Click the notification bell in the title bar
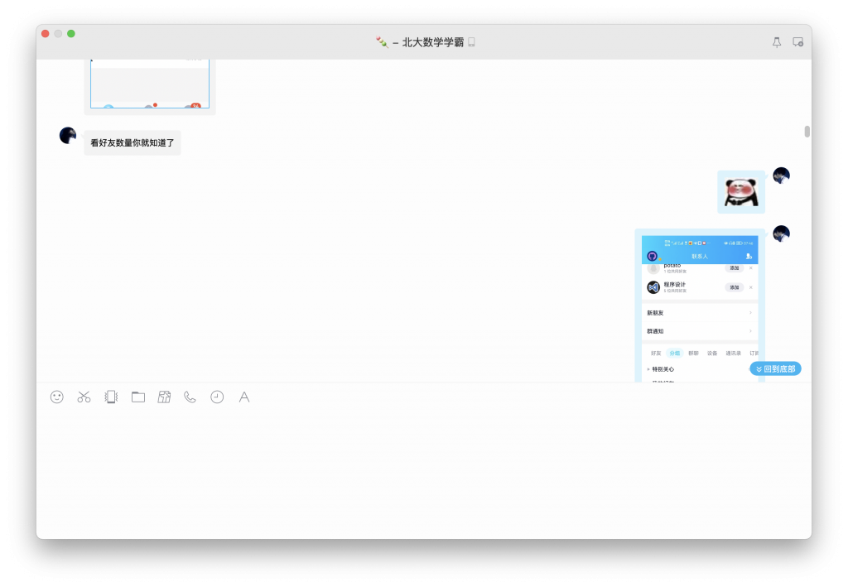This screenshot has width=848, height=587. tap(776, 42)
